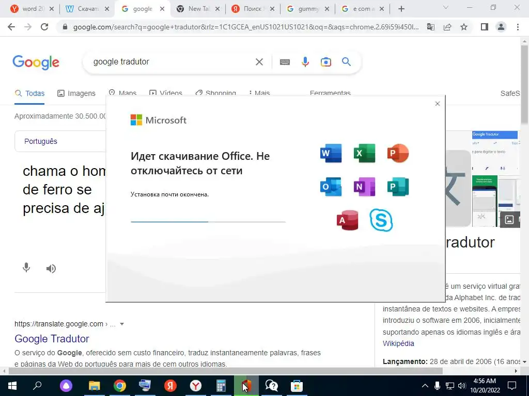Click the OneNote icon in Office installer
The height and width of the screenshot is (396, 529).
364,187
